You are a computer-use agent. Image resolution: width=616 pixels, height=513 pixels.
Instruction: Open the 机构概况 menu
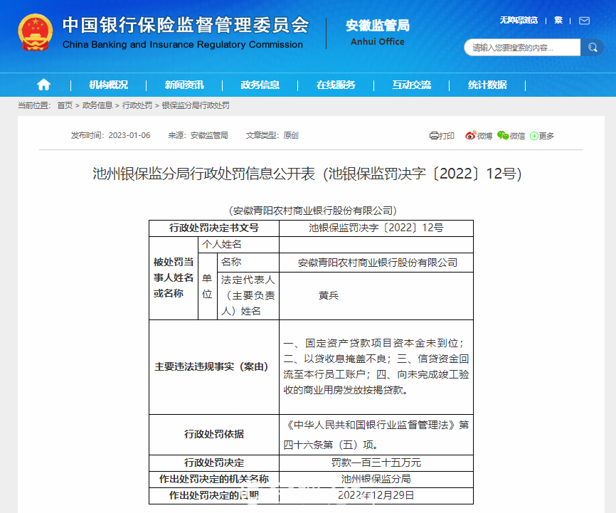[x=109, y=85]
